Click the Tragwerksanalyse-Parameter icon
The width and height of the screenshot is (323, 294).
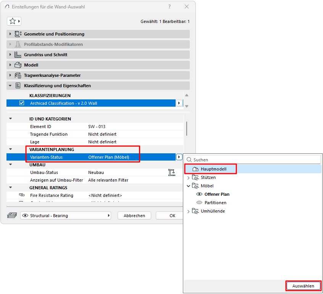18,75
